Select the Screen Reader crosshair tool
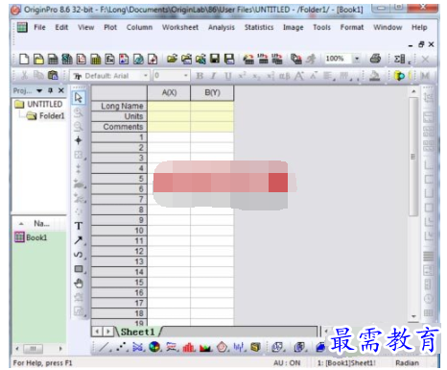 pyautogui.click(x=78, y=140)
